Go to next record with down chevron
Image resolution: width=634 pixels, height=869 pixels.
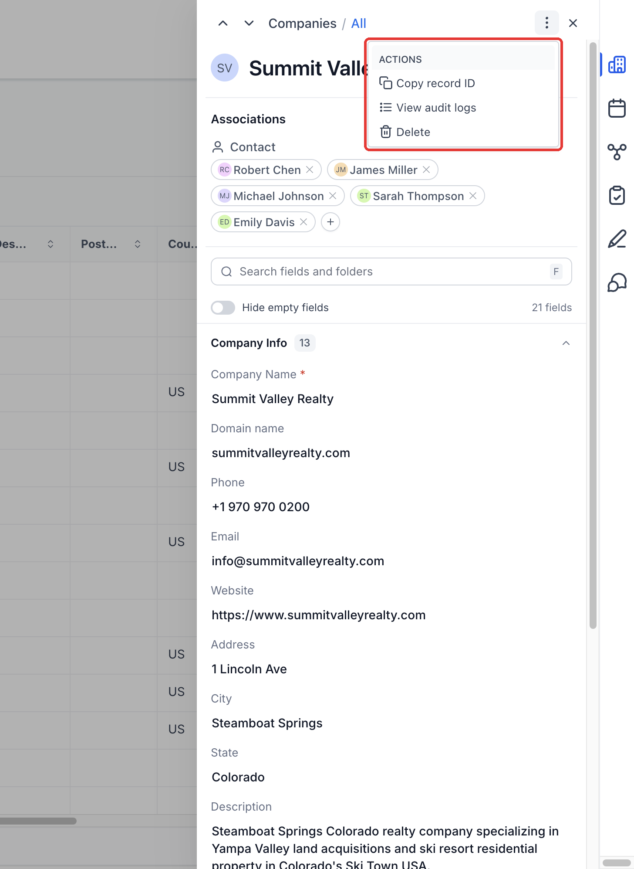pyautogui.click(x=249, y=24)
